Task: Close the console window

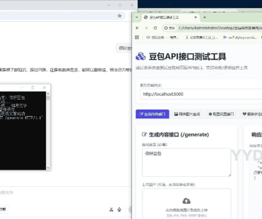Action: pos(44,88)
